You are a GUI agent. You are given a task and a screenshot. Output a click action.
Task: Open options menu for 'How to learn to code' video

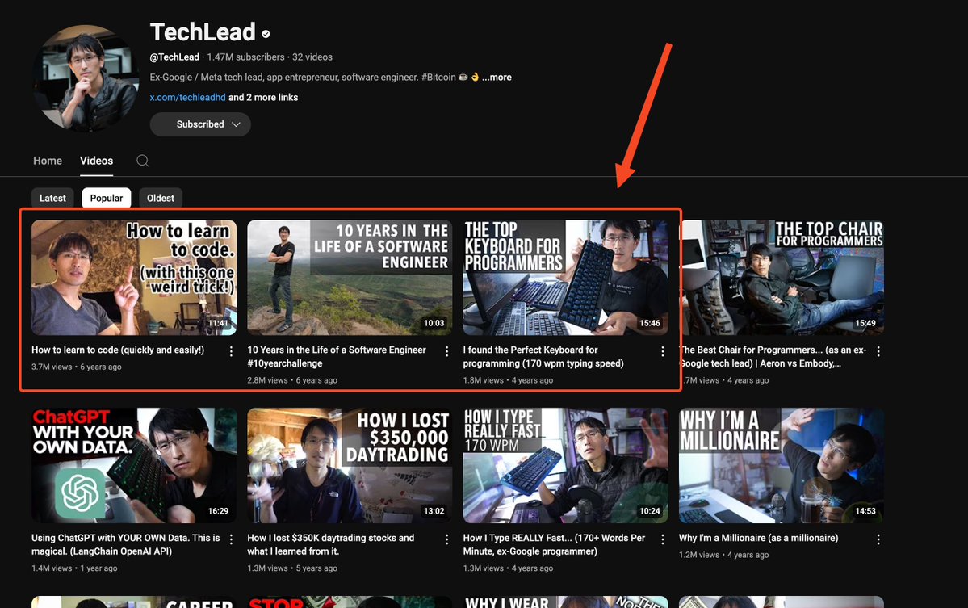231,351
